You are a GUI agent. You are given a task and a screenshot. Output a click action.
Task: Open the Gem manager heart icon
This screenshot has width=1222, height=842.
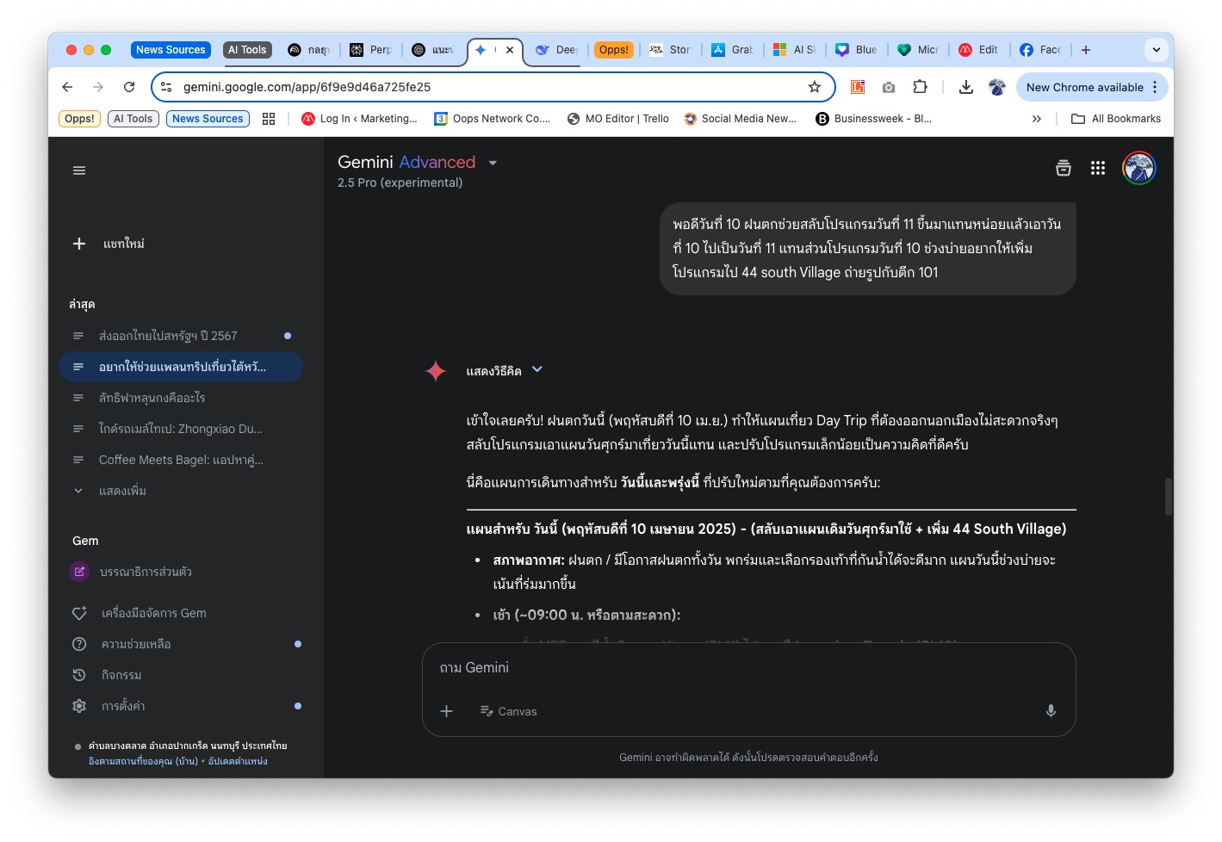pos(79,613)
